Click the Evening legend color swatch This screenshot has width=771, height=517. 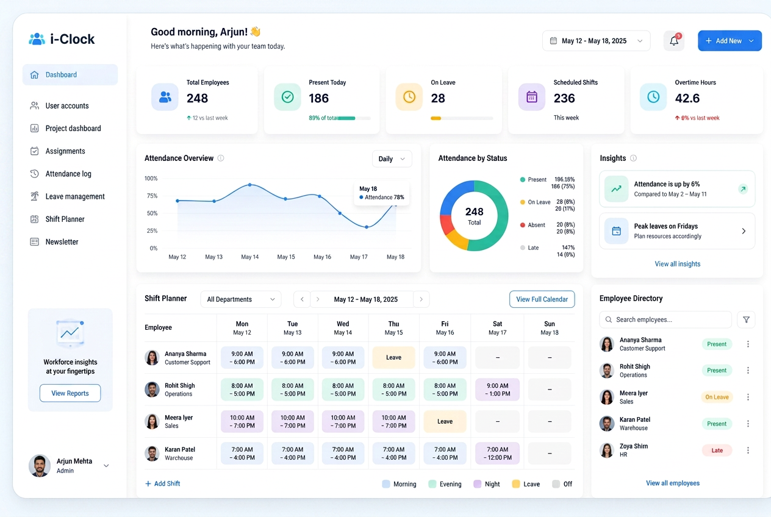tap(432, 484)
